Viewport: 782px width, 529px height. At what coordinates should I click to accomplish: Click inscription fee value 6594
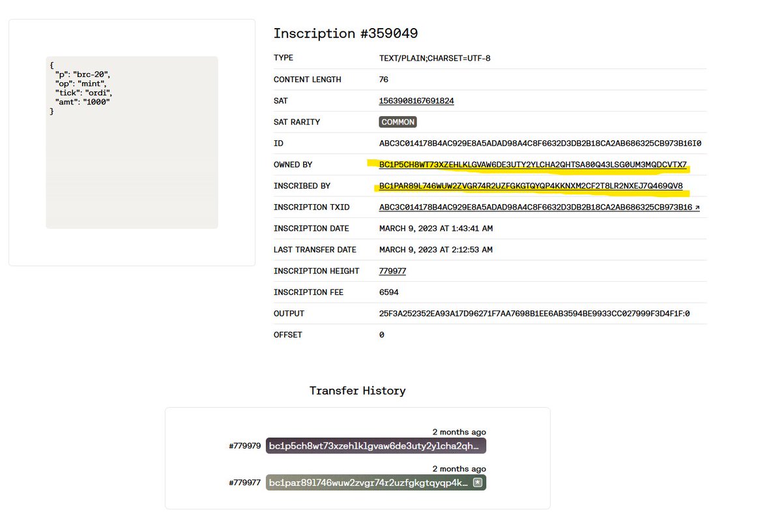tap(389, 292)
